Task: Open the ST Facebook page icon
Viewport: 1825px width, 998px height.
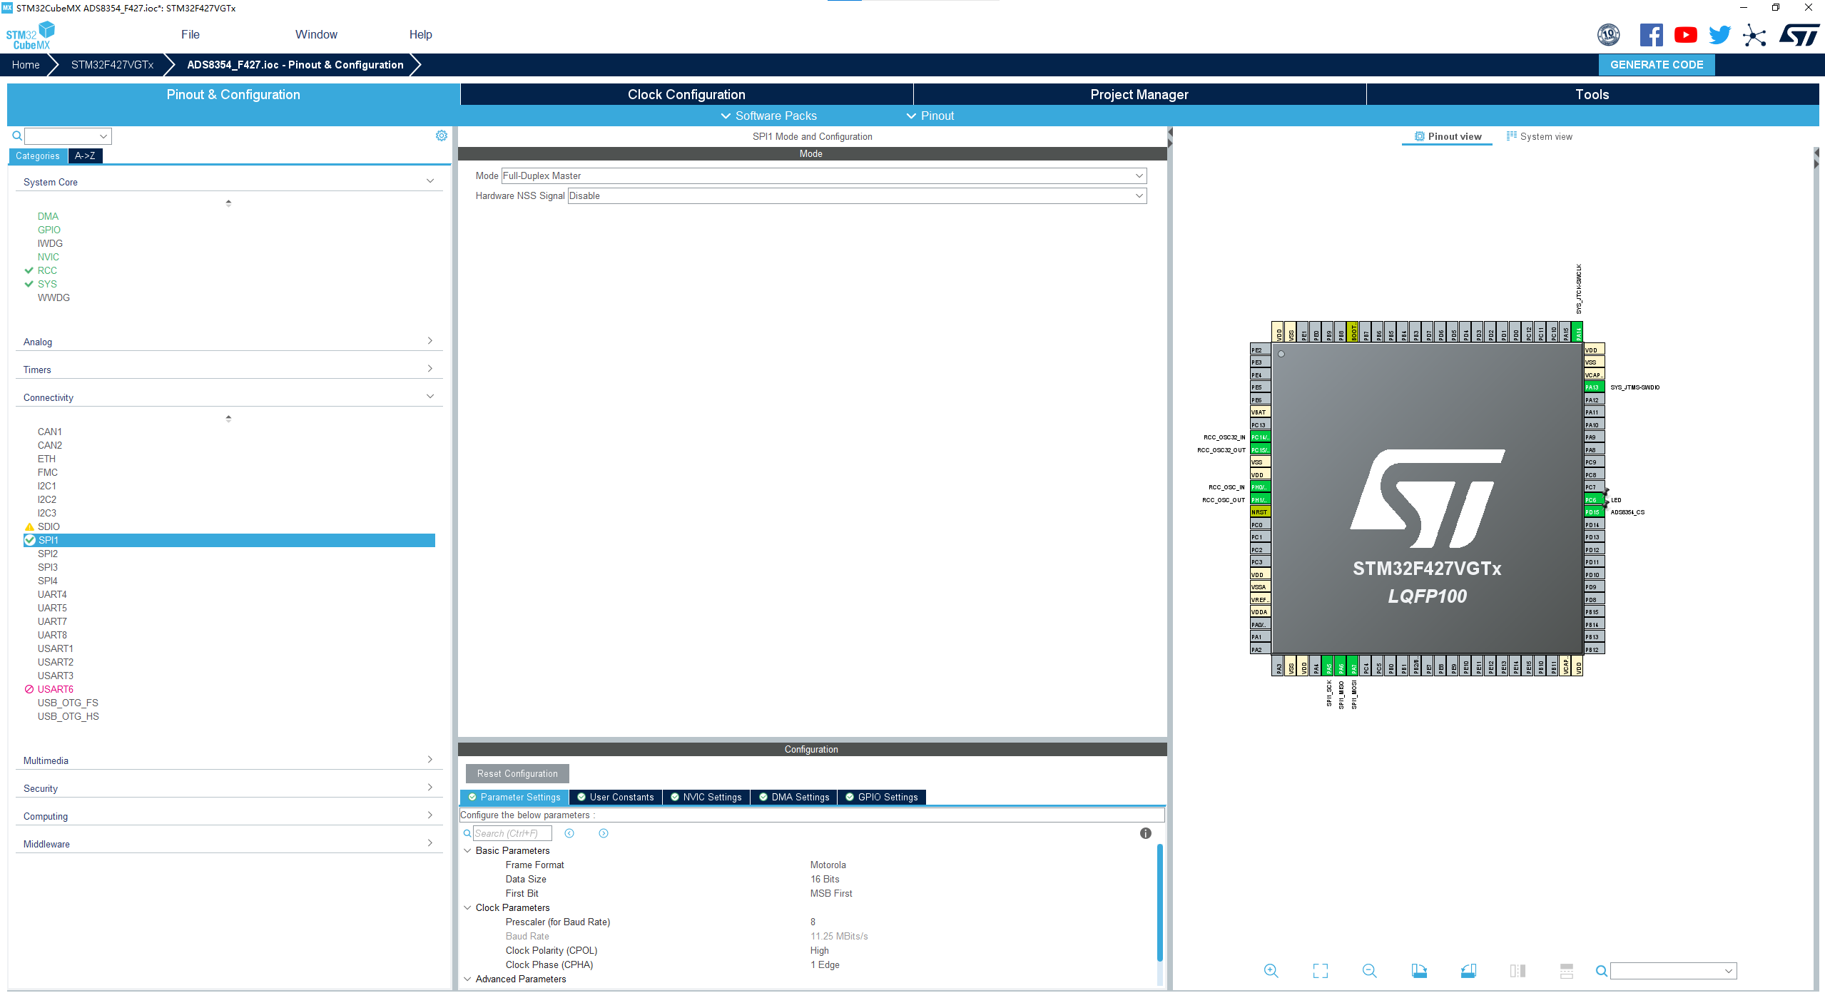Action: [1651, 35]
